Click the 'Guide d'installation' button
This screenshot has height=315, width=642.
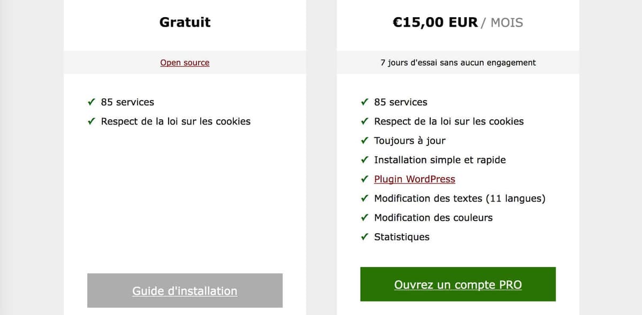tap(185, 291)
